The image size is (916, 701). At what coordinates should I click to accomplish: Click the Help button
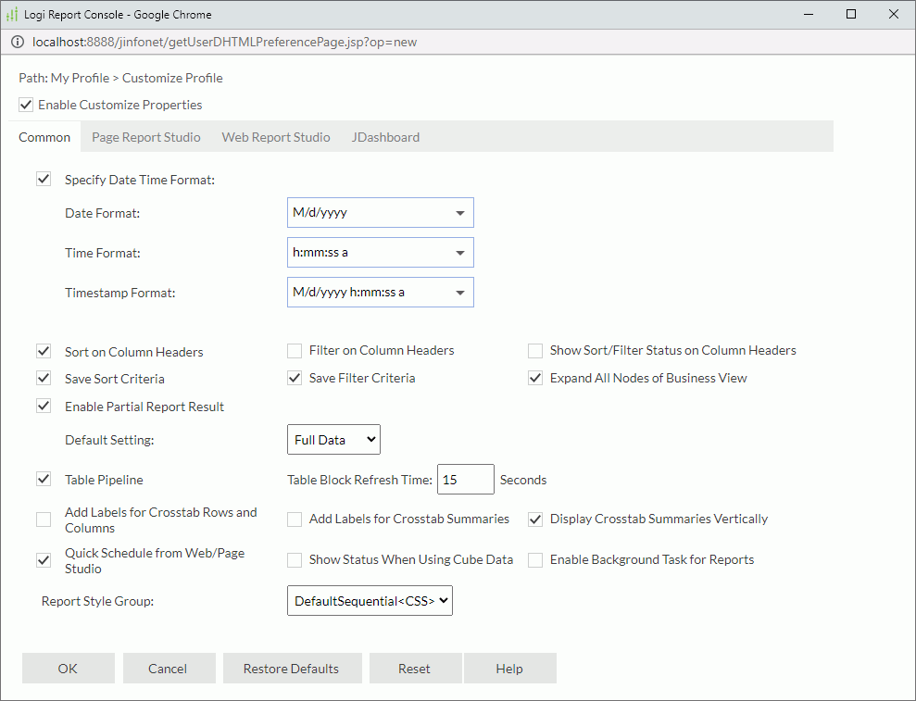click(x=509, y=668)
